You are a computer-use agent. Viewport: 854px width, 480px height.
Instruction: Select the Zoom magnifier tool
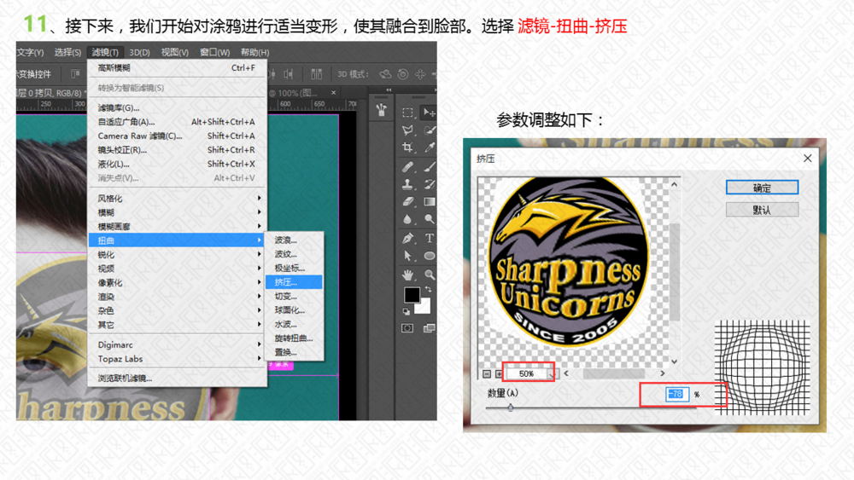click(x=430, y=275)
